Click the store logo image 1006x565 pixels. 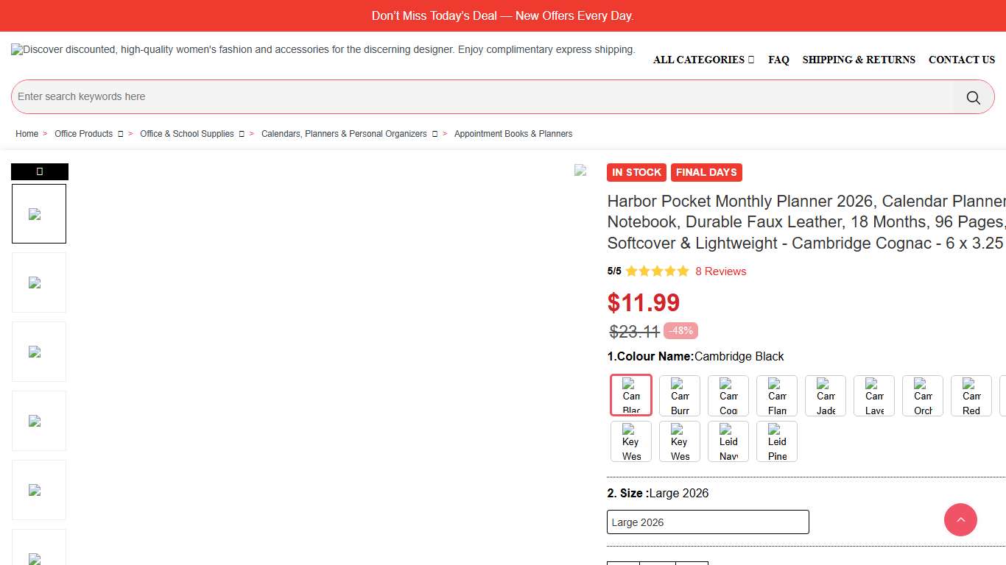coord(323,50)
